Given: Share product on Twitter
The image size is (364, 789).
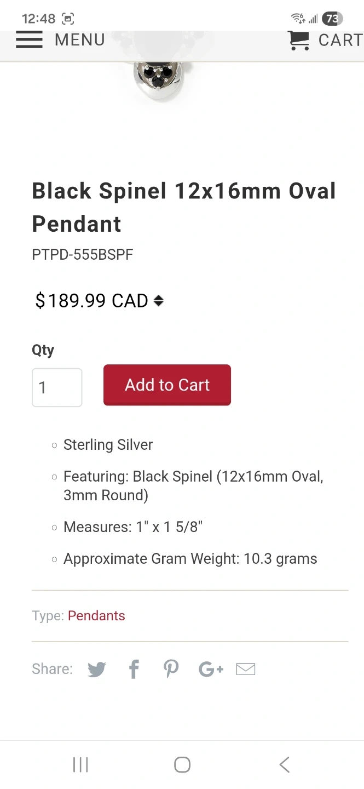Looking at the screenshot, I should pyautogui.click(x=97, y=669).
